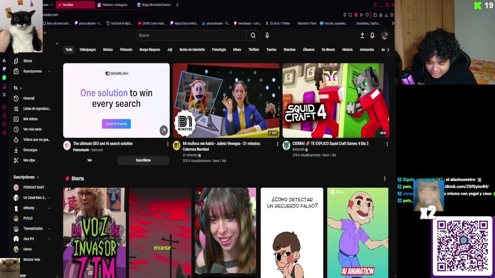
Task: Click the Bobicraft channel avatar
Action: coord(286,146)
